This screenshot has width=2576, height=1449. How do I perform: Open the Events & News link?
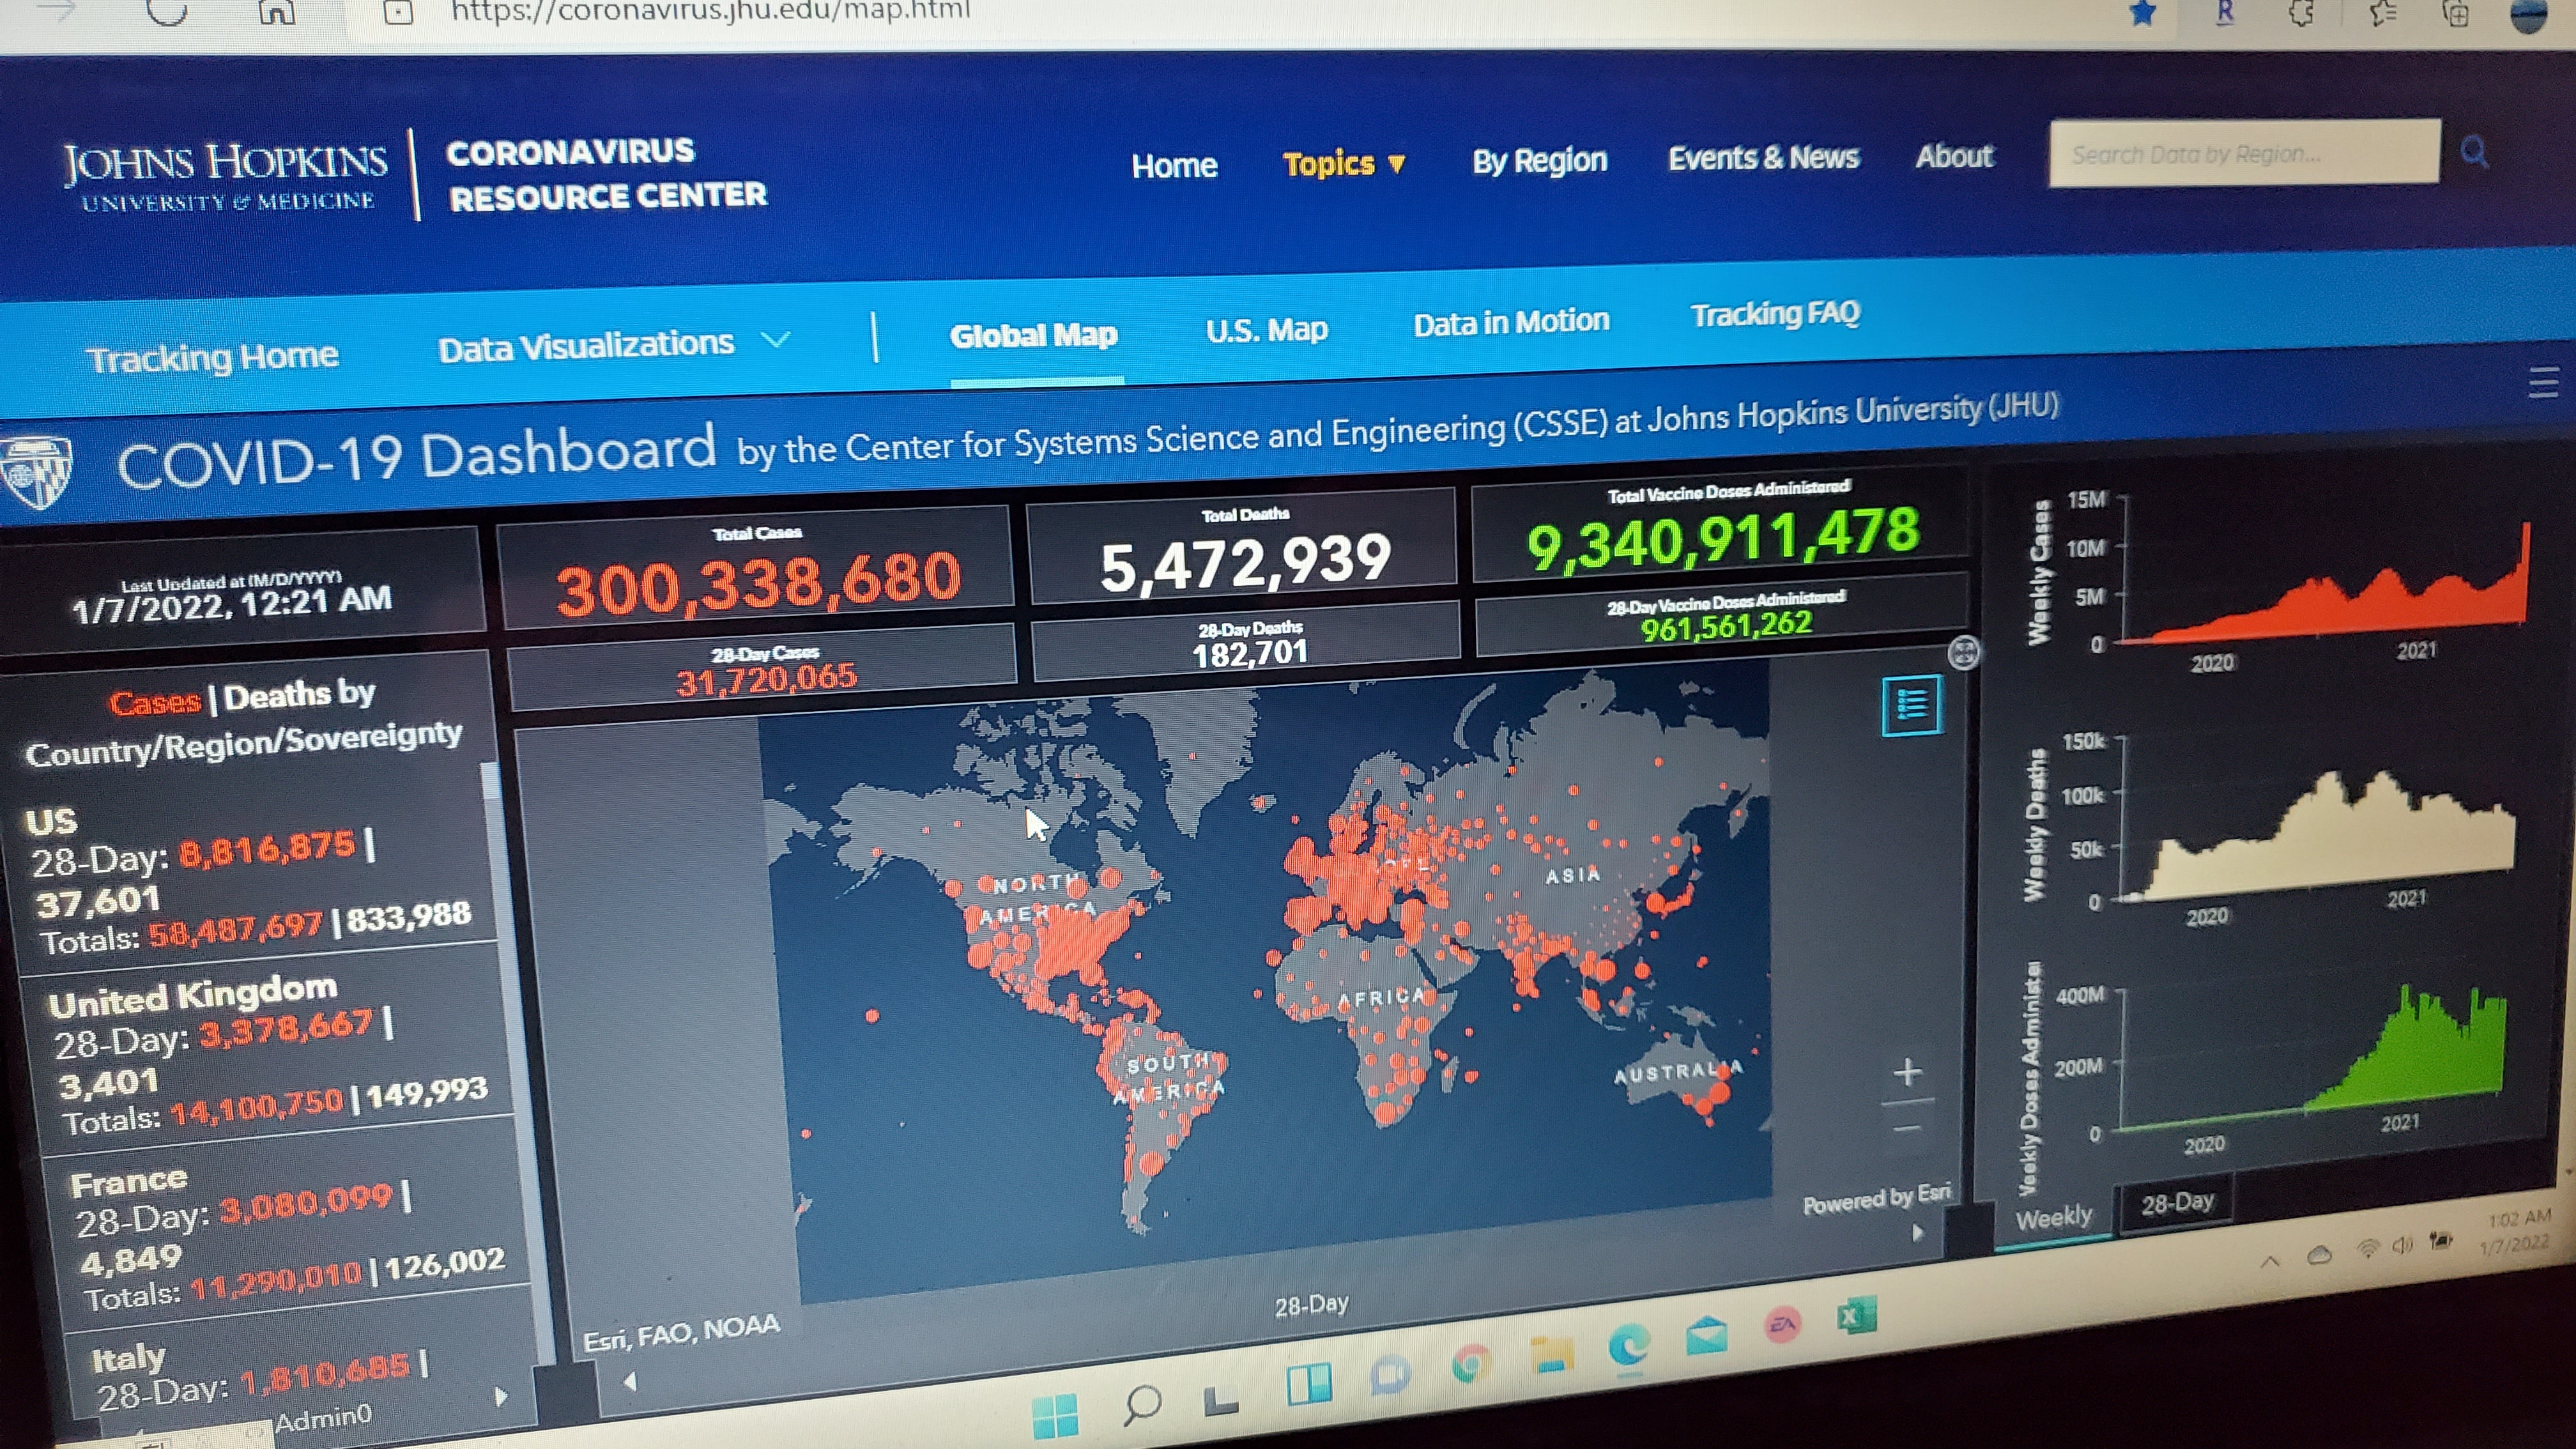tap(1762, 158)
